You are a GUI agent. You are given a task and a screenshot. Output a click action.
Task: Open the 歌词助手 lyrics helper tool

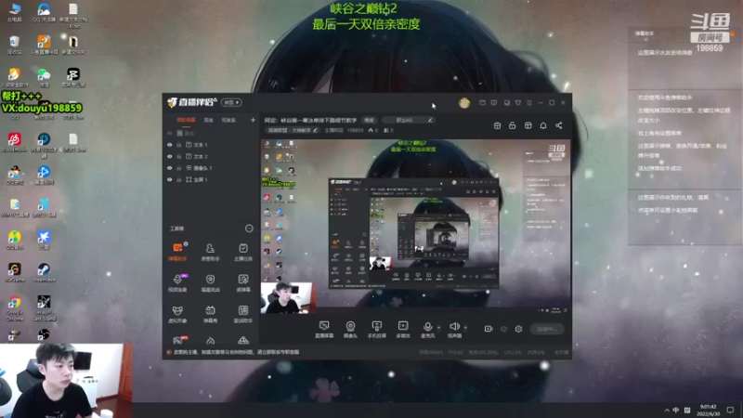(243, 314)
